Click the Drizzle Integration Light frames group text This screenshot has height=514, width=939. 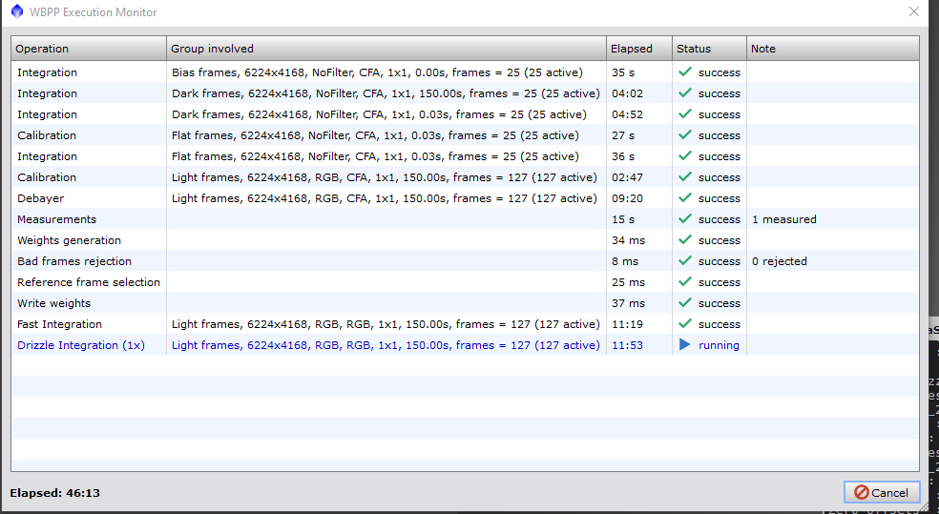pyautogui.click(x=386, y=344)
